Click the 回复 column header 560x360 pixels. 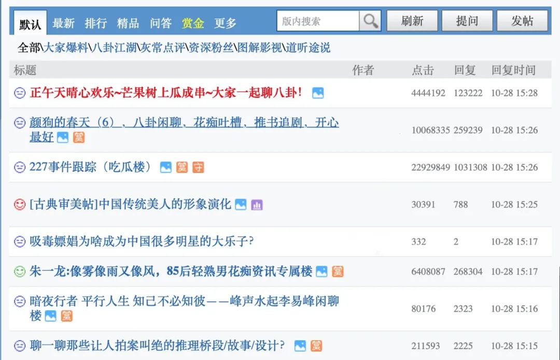[x=465, y=70]
